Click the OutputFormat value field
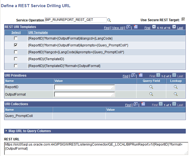This screenshot has width=191, height=156. (84, 94)
